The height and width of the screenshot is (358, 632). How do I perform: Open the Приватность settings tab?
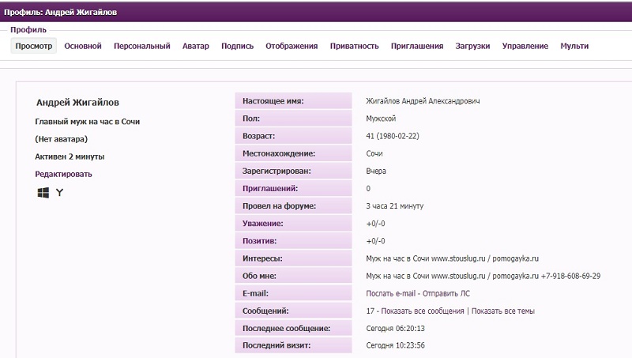(x=355, y=46)
